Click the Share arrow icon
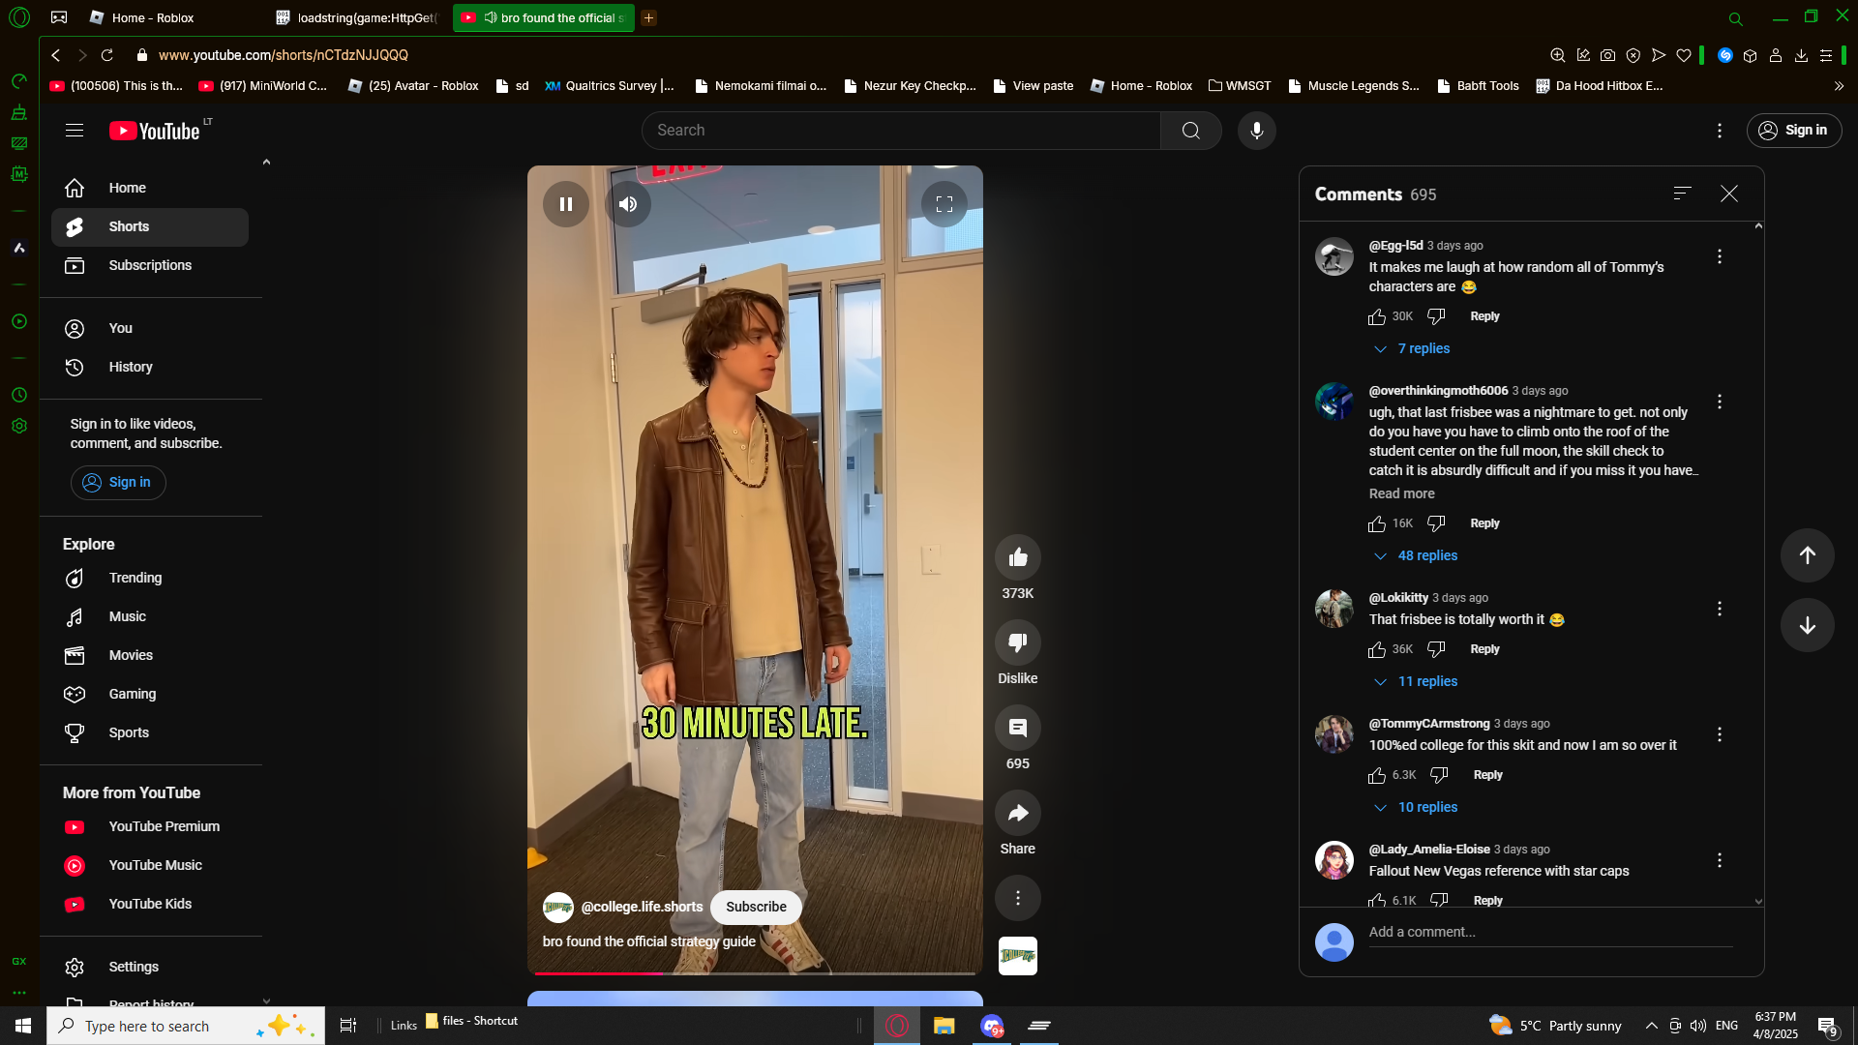 [1017, 813]
